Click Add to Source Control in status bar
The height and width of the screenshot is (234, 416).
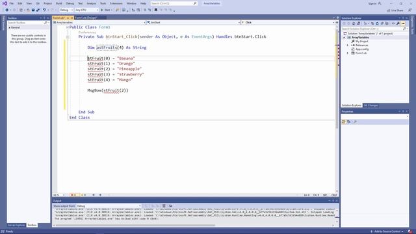tap(387, 231)
